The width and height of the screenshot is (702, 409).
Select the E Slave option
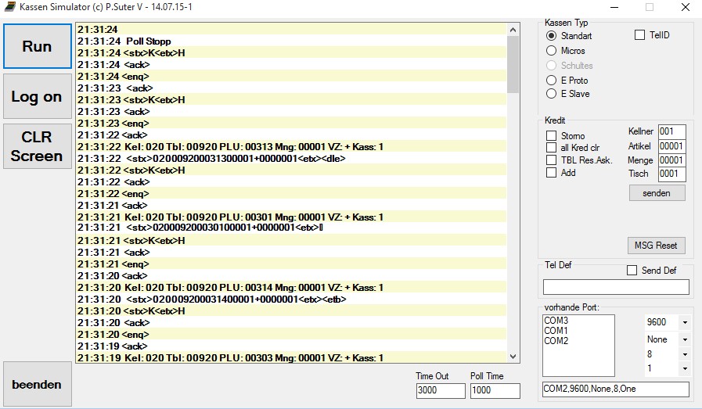[x=551, y=94]
